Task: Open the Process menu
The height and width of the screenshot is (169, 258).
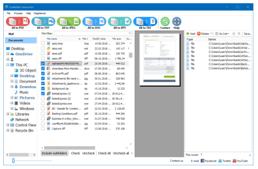Action: (18, 13)
